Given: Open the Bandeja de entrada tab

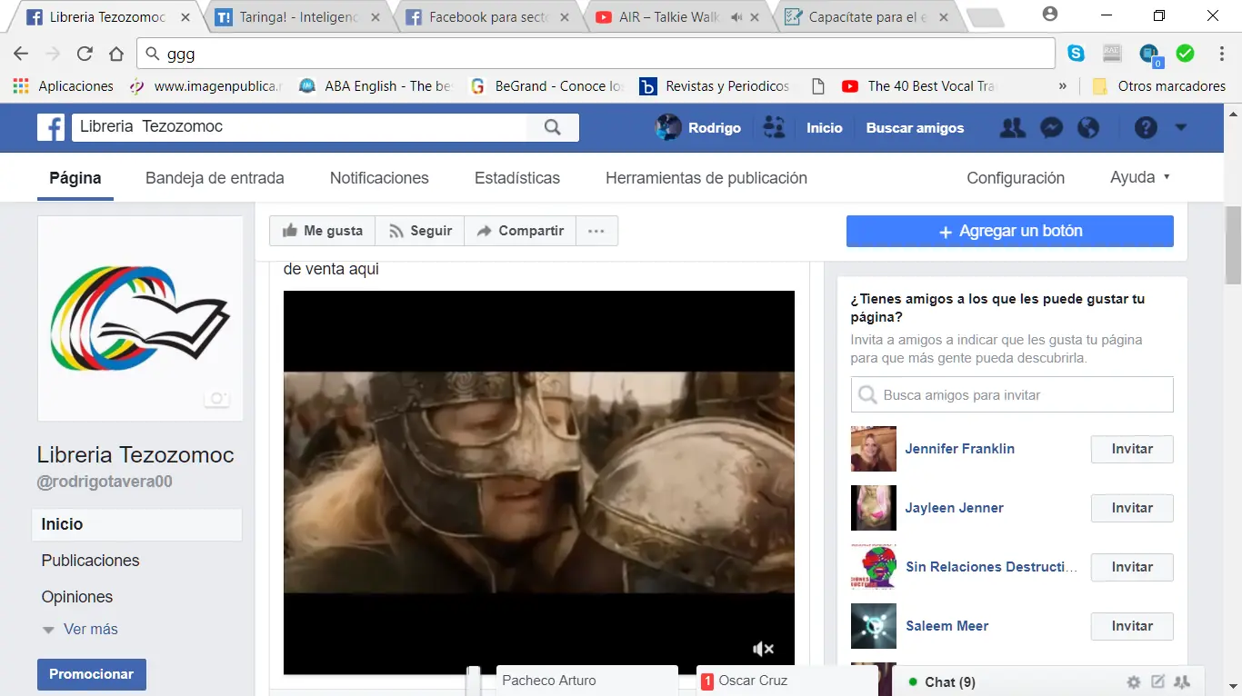Looking at the screenshot, I should tap(215, 178).
